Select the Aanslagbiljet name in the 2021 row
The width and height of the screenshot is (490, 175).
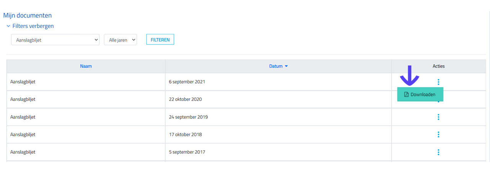[23, 82]
